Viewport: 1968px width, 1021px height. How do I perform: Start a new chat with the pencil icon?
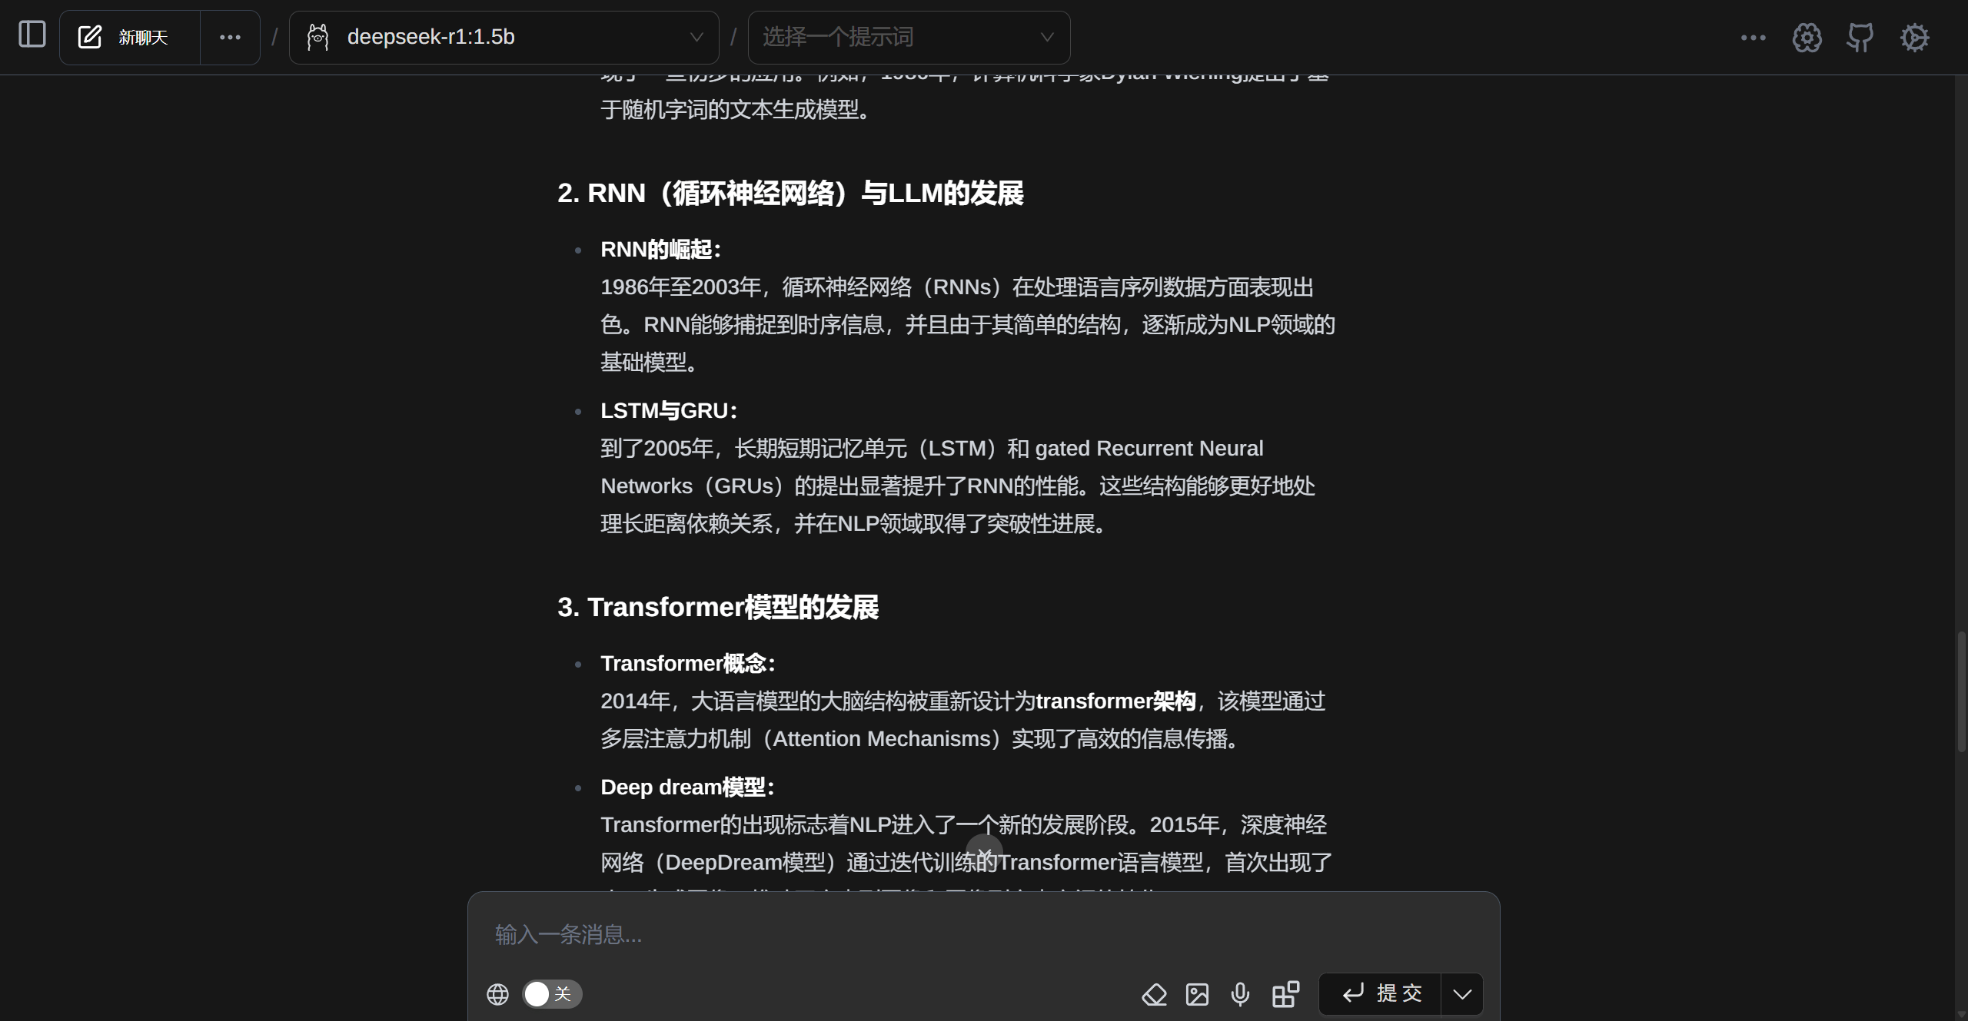pos(90,36)
